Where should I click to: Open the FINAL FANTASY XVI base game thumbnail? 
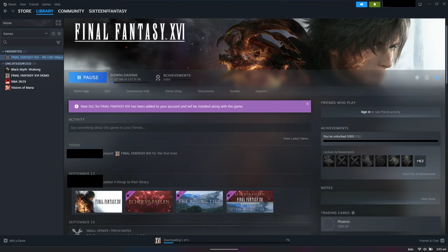[99, 202]
